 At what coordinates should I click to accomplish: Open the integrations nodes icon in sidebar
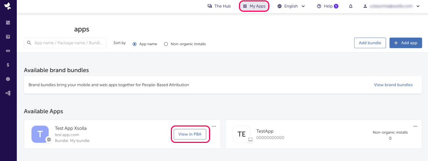tap(8, 93)
